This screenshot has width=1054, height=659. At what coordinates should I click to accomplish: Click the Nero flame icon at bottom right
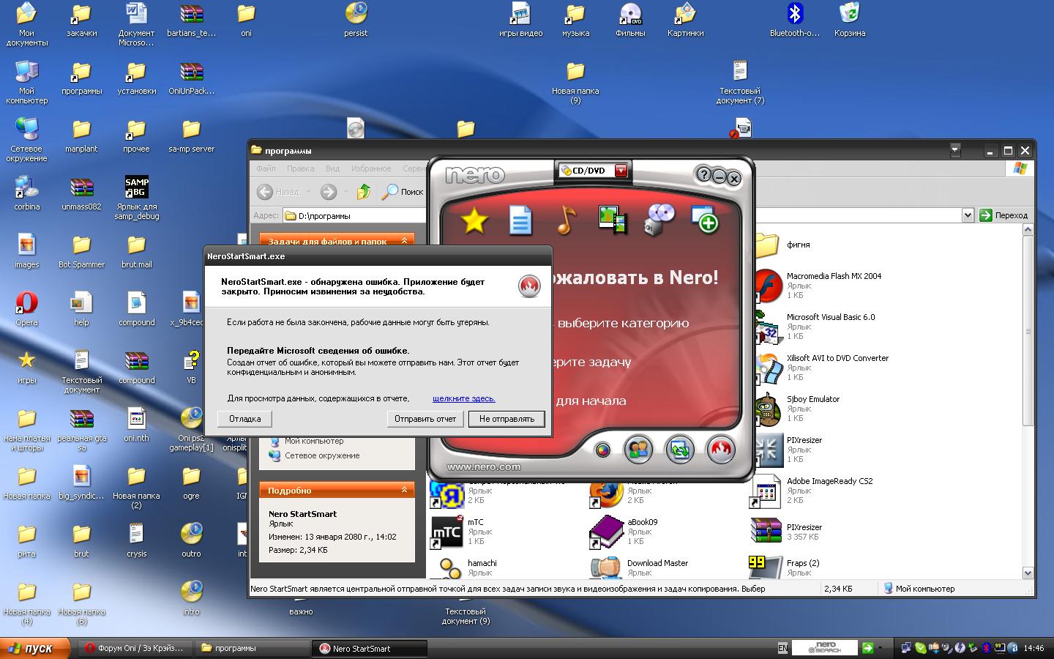(x=720, y=449)
